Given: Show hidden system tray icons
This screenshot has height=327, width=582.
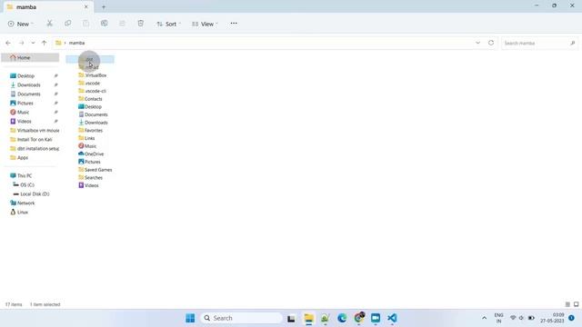Looking at the screenshot, I should coord(484,318).
